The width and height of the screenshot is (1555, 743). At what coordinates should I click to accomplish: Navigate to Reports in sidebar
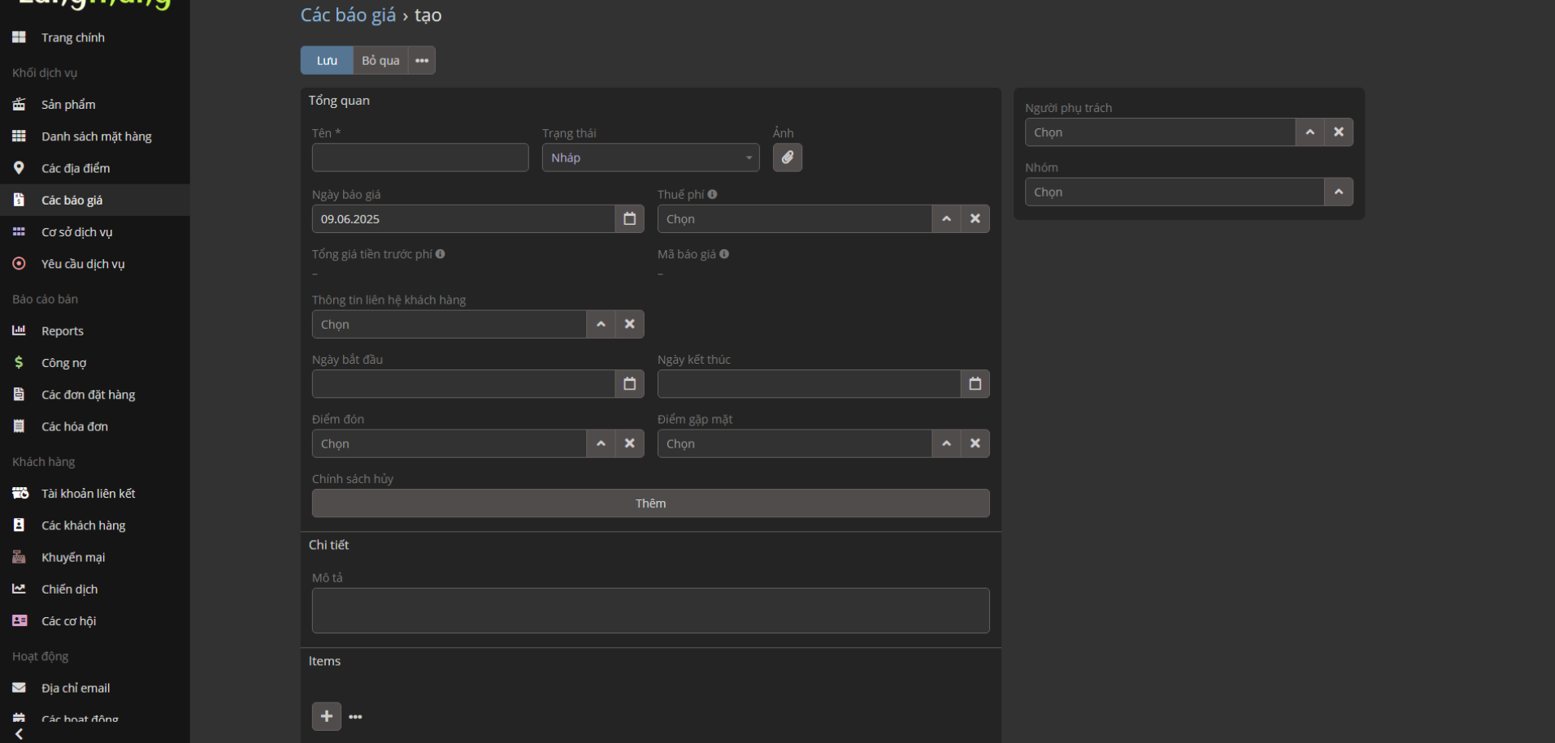tap(63, 331)
